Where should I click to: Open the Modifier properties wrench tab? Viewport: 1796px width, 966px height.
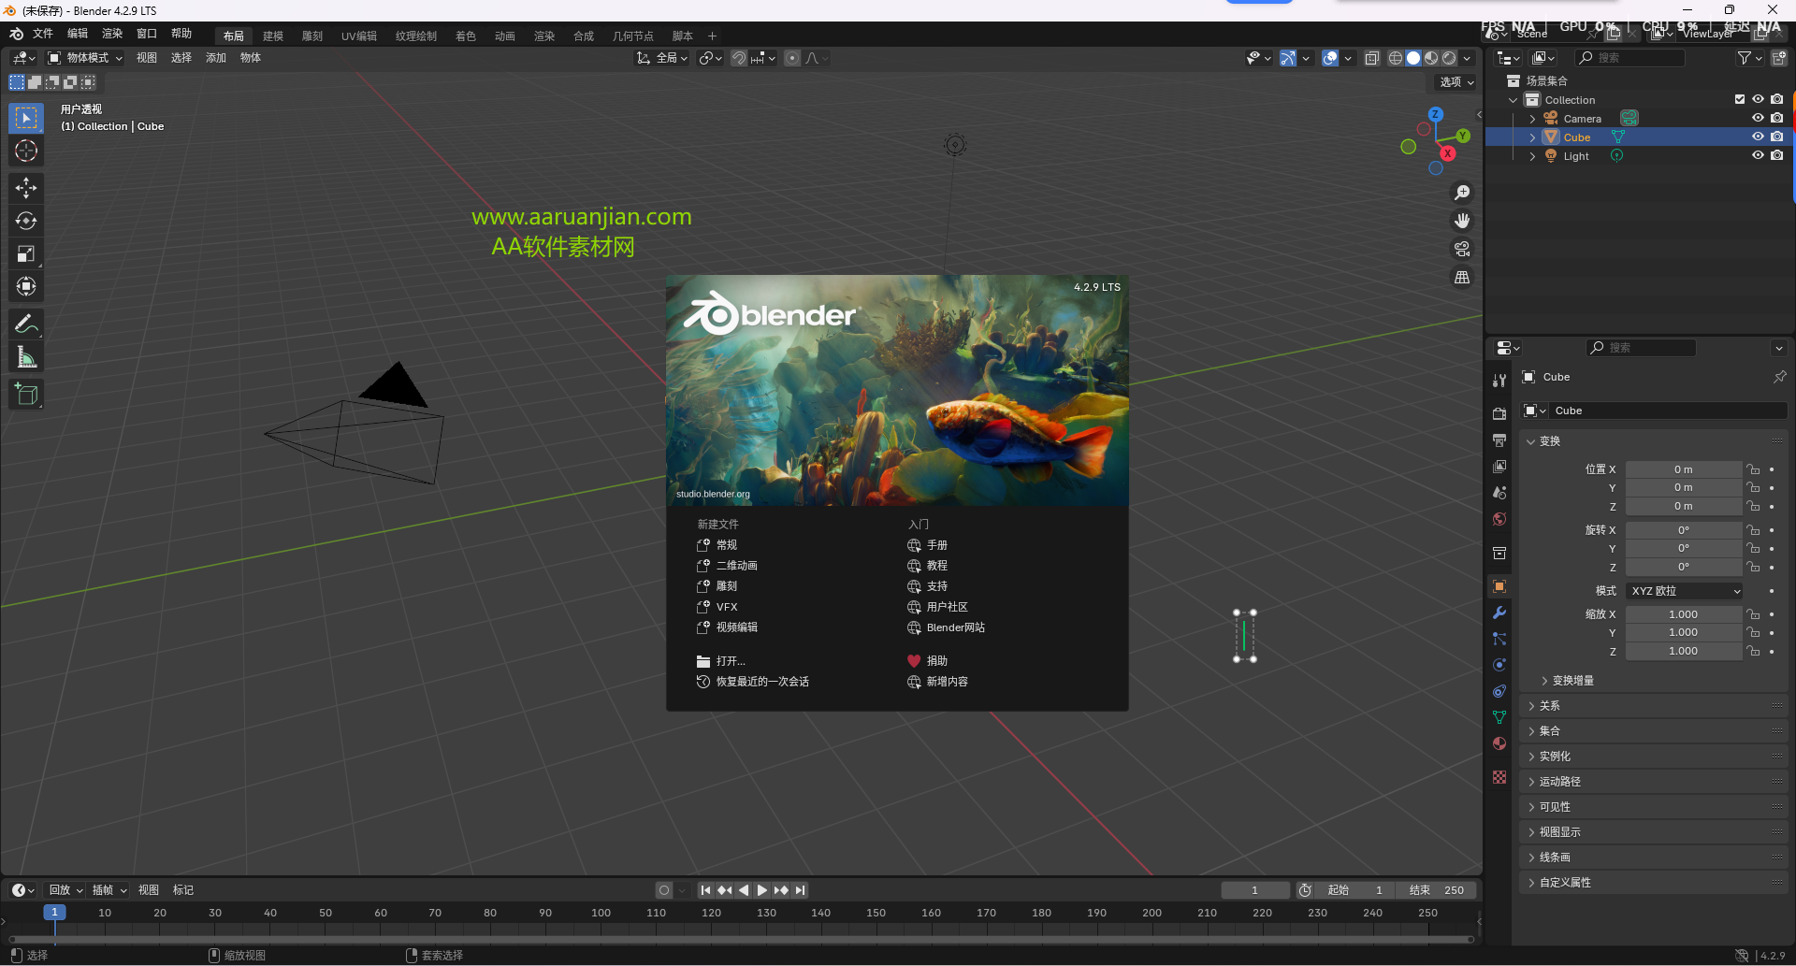(x=1499, y=613)
